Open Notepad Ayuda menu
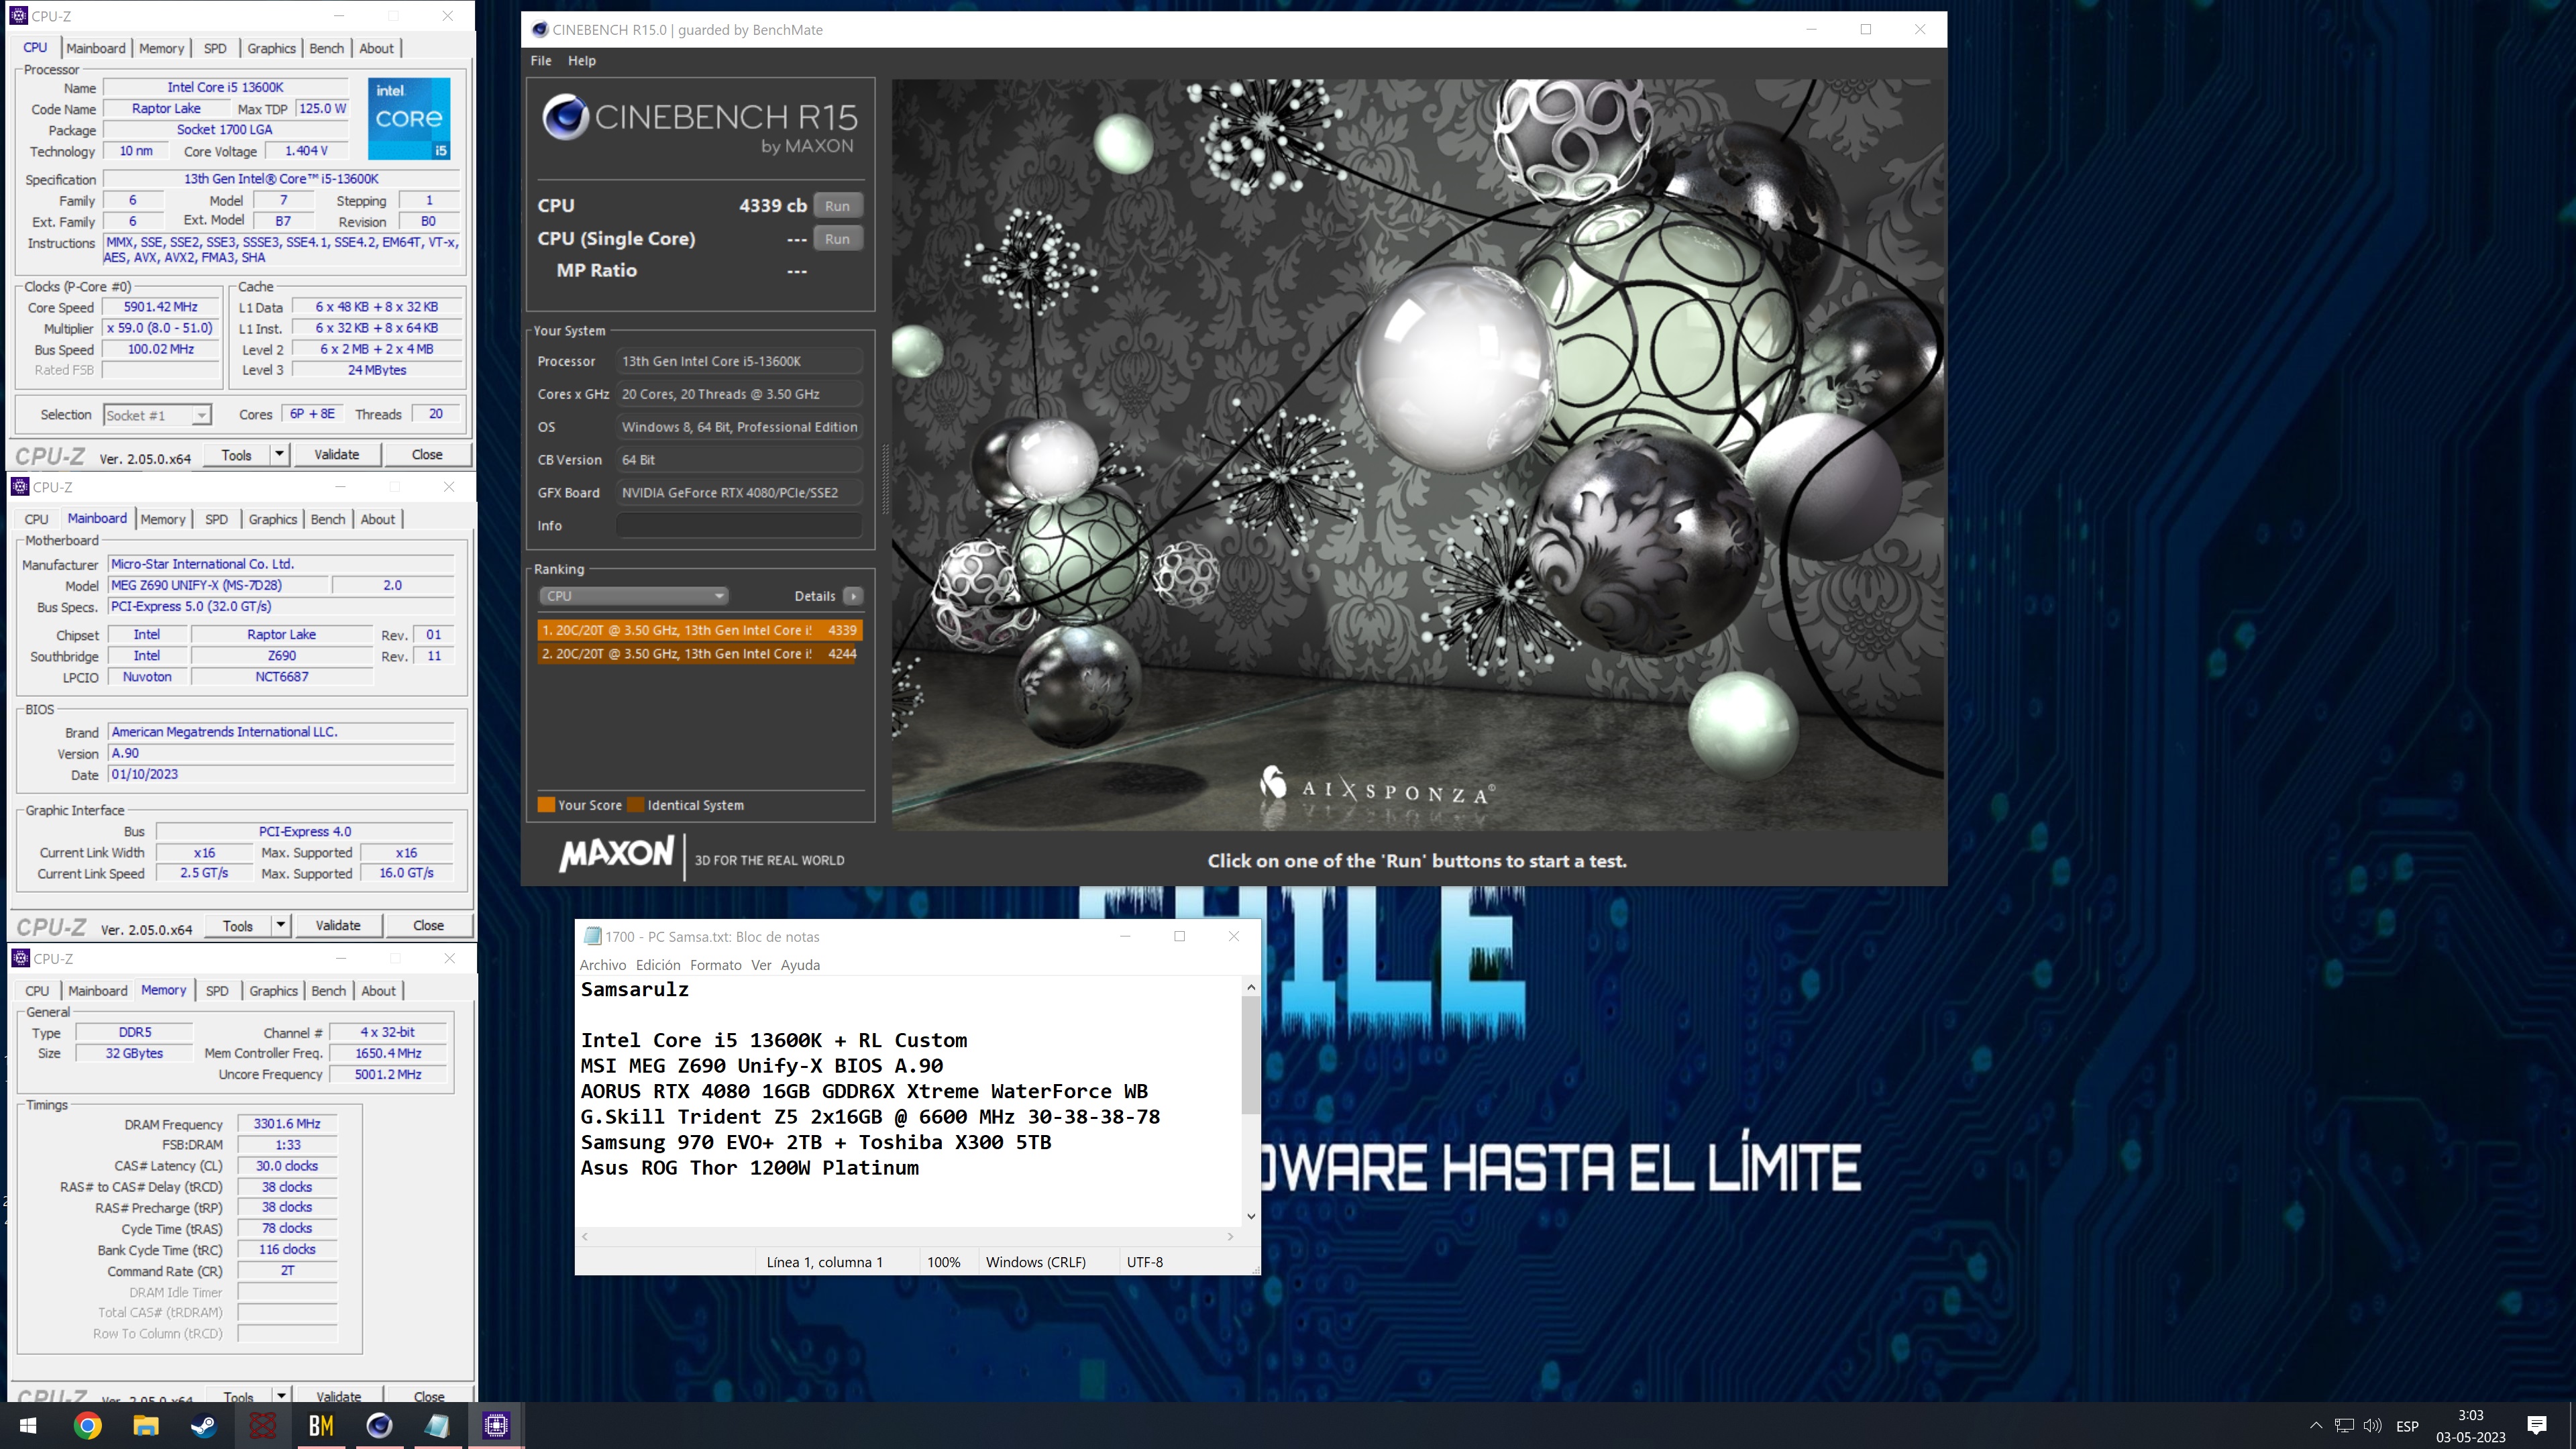2576x1449 pixels. [800, 965]
